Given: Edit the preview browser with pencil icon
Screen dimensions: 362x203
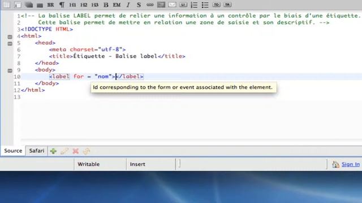Looking at the screenshot, I should tap(64, 151).
